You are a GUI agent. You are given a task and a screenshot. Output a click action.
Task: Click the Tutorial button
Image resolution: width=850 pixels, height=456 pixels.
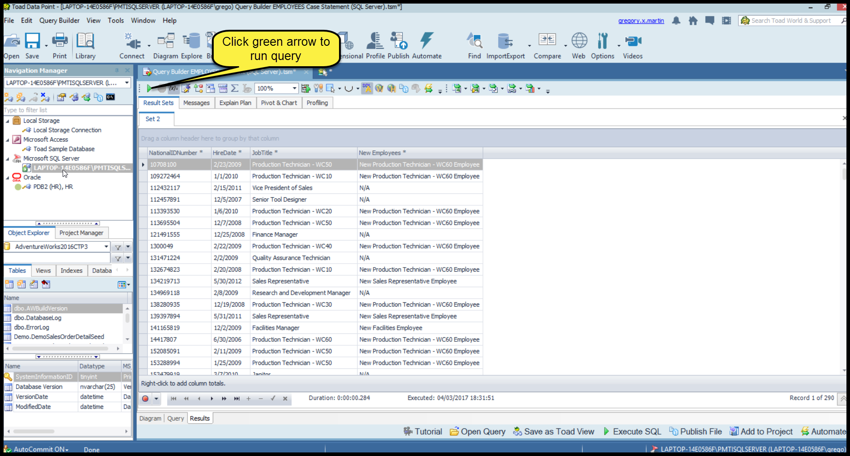pyautogui.click(x=423, y=432)
